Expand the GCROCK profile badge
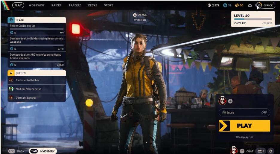Viewport: 280px width, 154px height. coord(265,5)
